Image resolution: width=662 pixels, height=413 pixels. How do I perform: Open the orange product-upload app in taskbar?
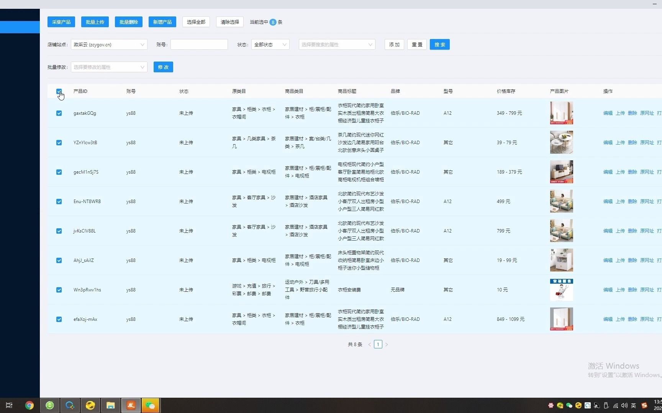click(131, 405)
